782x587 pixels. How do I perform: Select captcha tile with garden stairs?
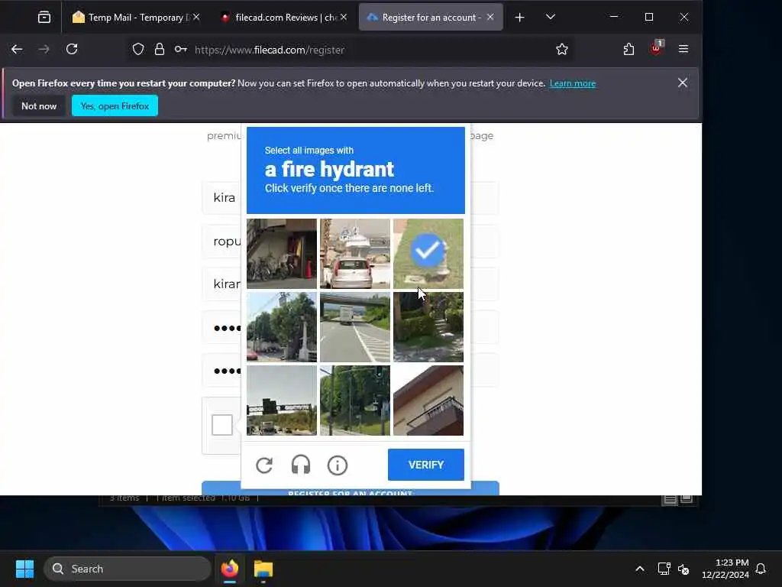(428, 327)
